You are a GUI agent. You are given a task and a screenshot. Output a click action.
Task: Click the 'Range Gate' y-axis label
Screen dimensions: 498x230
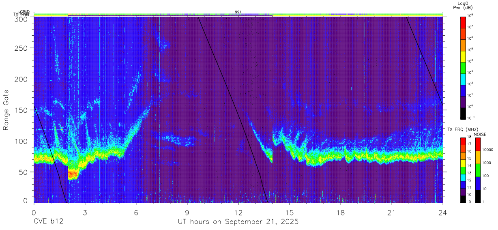point(6,110)
